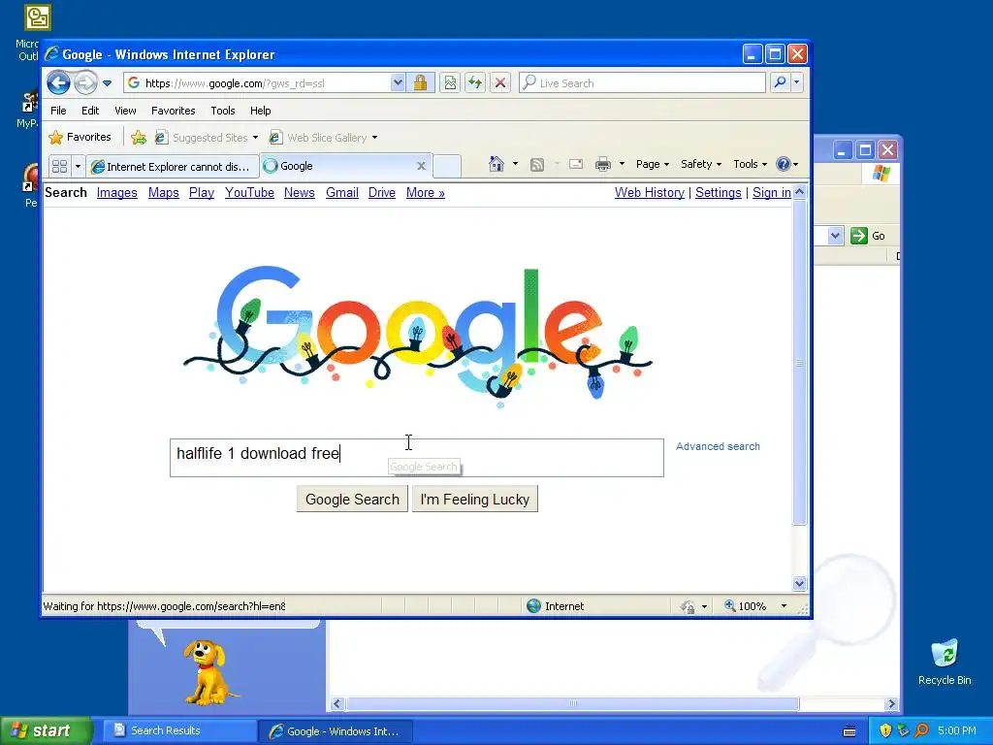Click the Compatibility View icon

tap(450, 83)
